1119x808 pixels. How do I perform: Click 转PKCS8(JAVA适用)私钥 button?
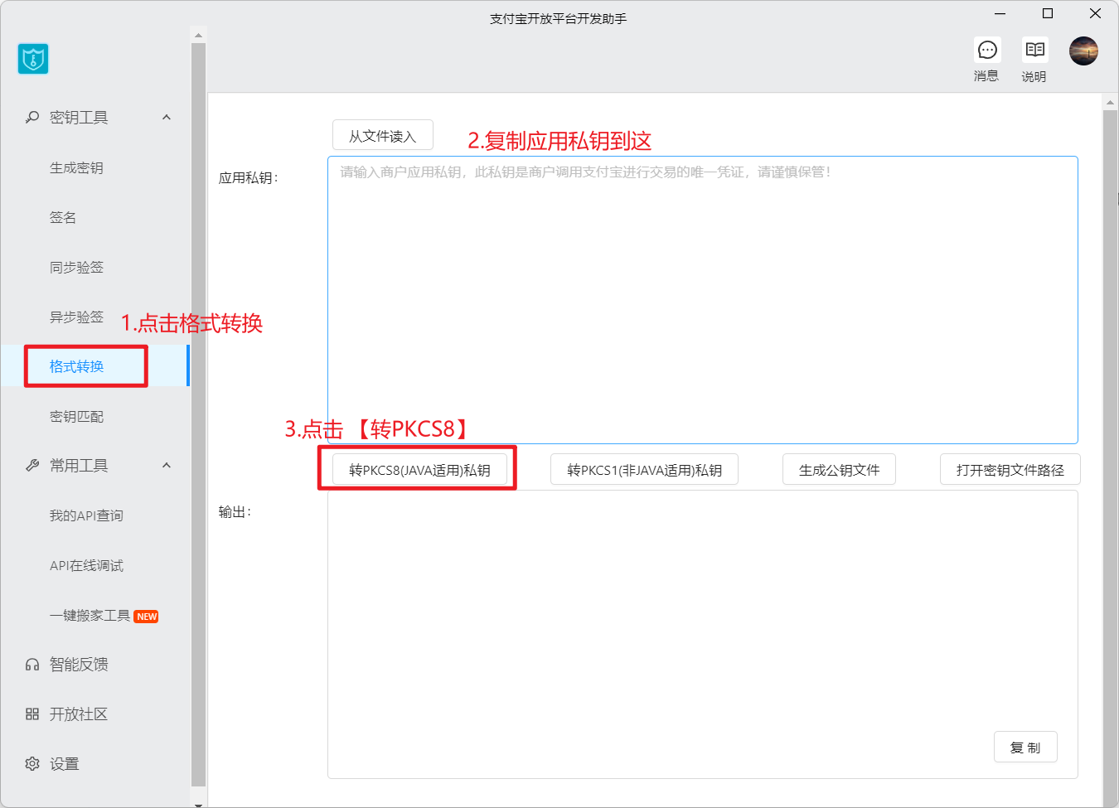pos(419,470)
